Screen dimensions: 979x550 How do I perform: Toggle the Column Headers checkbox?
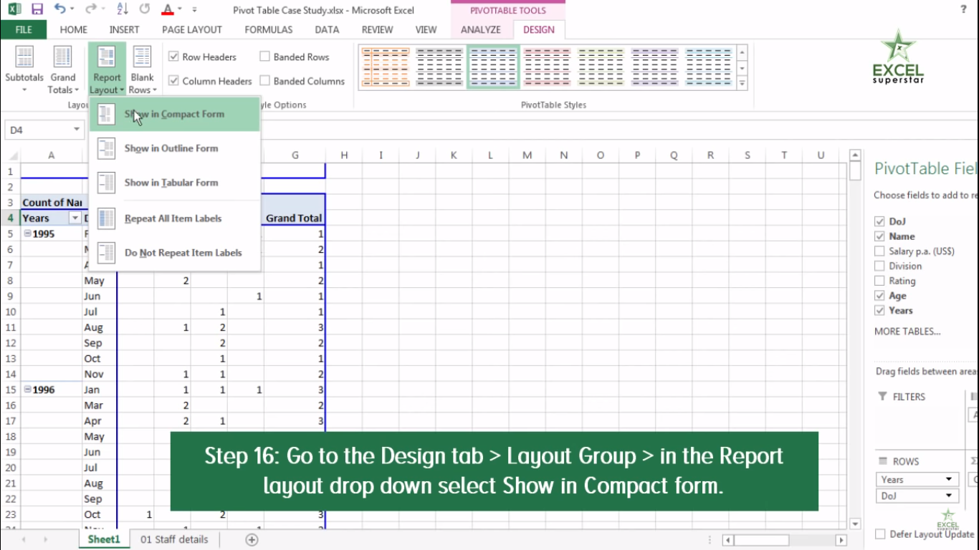173,81
